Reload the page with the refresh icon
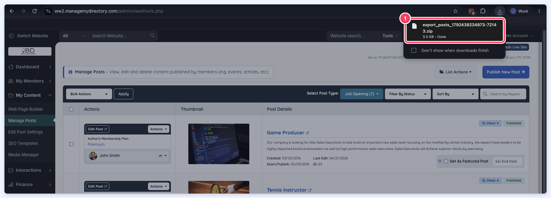This screenshot has width=551, height=198. pyautogui.click(x=35, y=11)
